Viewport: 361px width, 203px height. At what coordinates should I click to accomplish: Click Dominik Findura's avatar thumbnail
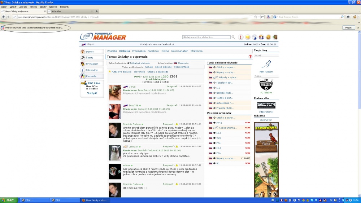115,130
